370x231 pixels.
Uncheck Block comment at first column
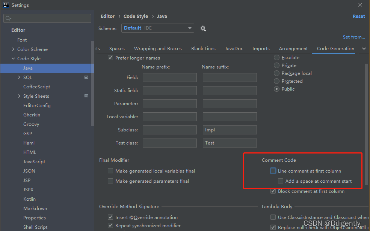[273, 191]
